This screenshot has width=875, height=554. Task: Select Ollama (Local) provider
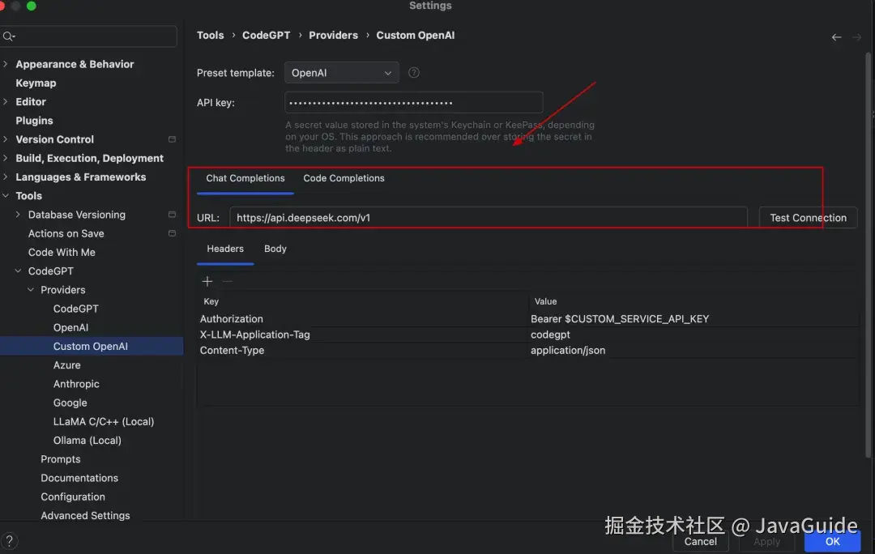pos(87,440)
